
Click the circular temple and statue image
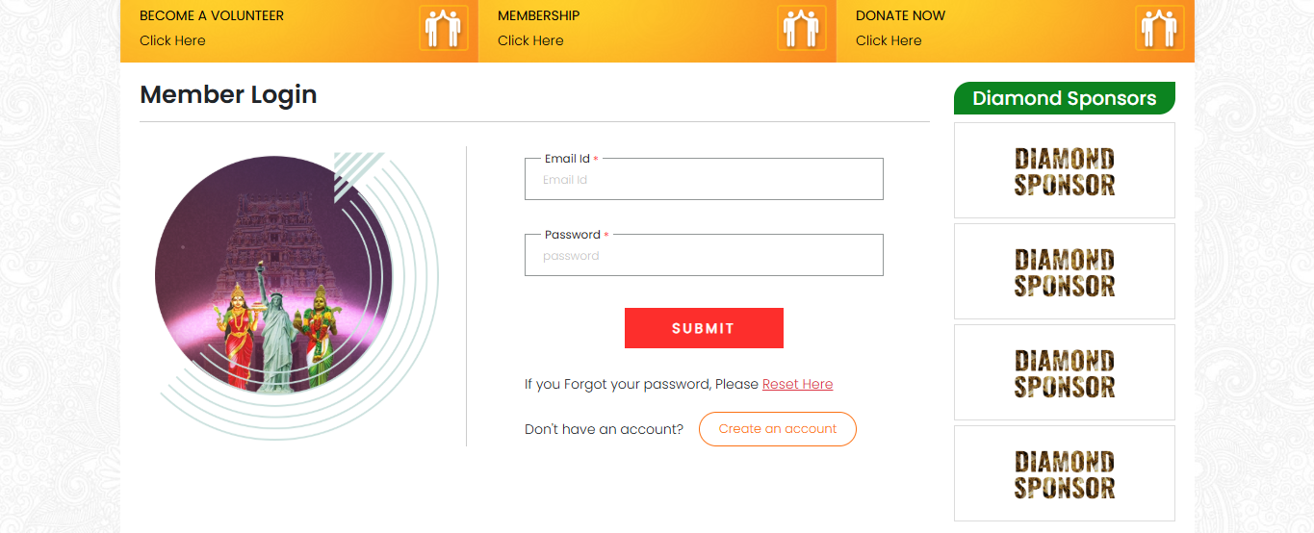pyautogui.click(x=274, y=274)
